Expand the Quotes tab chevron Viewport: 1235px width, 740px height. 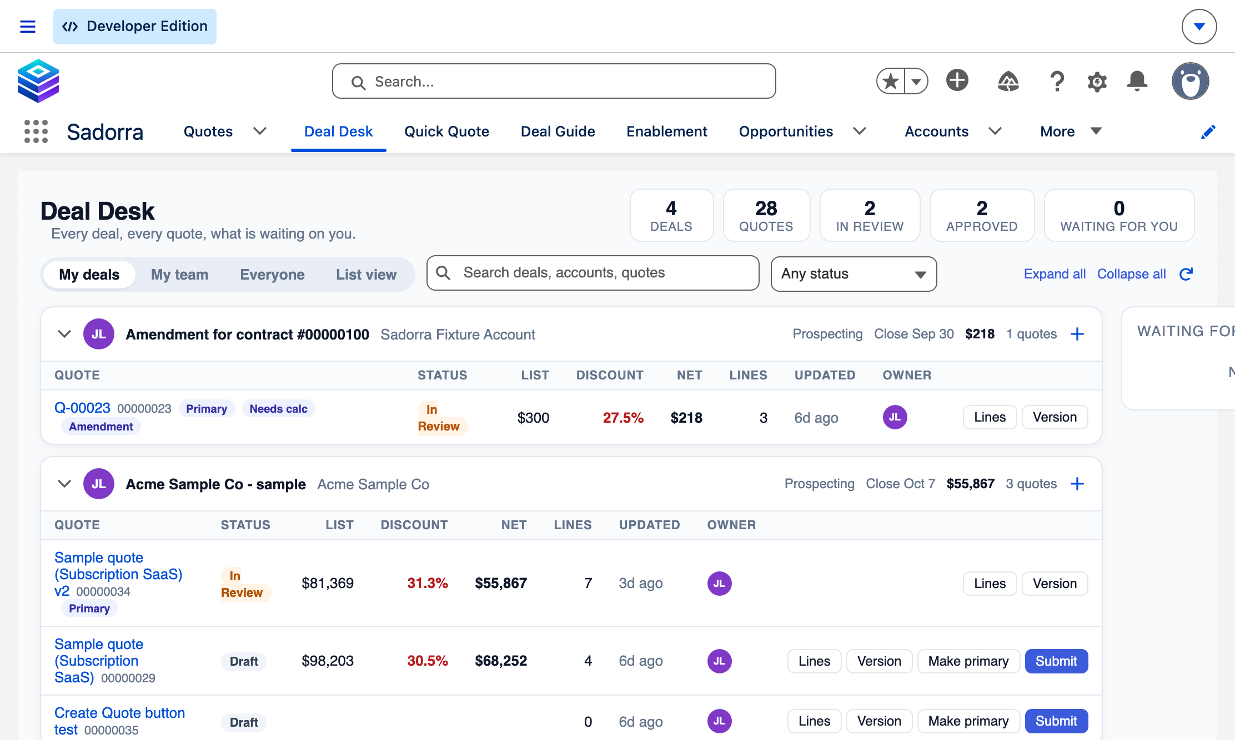pos(260,131)
